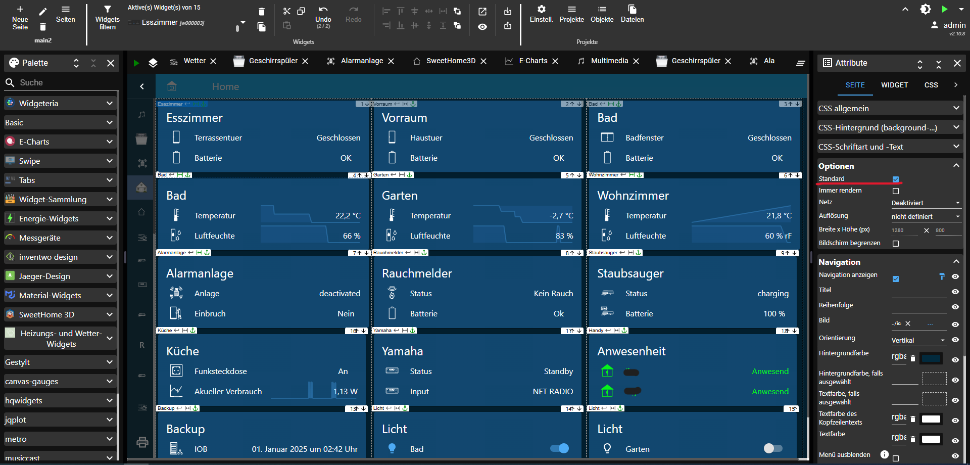Viewport: 970px width, 465px height.
Task: Add a new page with Neue Seite
Action: tap(20, 18)
